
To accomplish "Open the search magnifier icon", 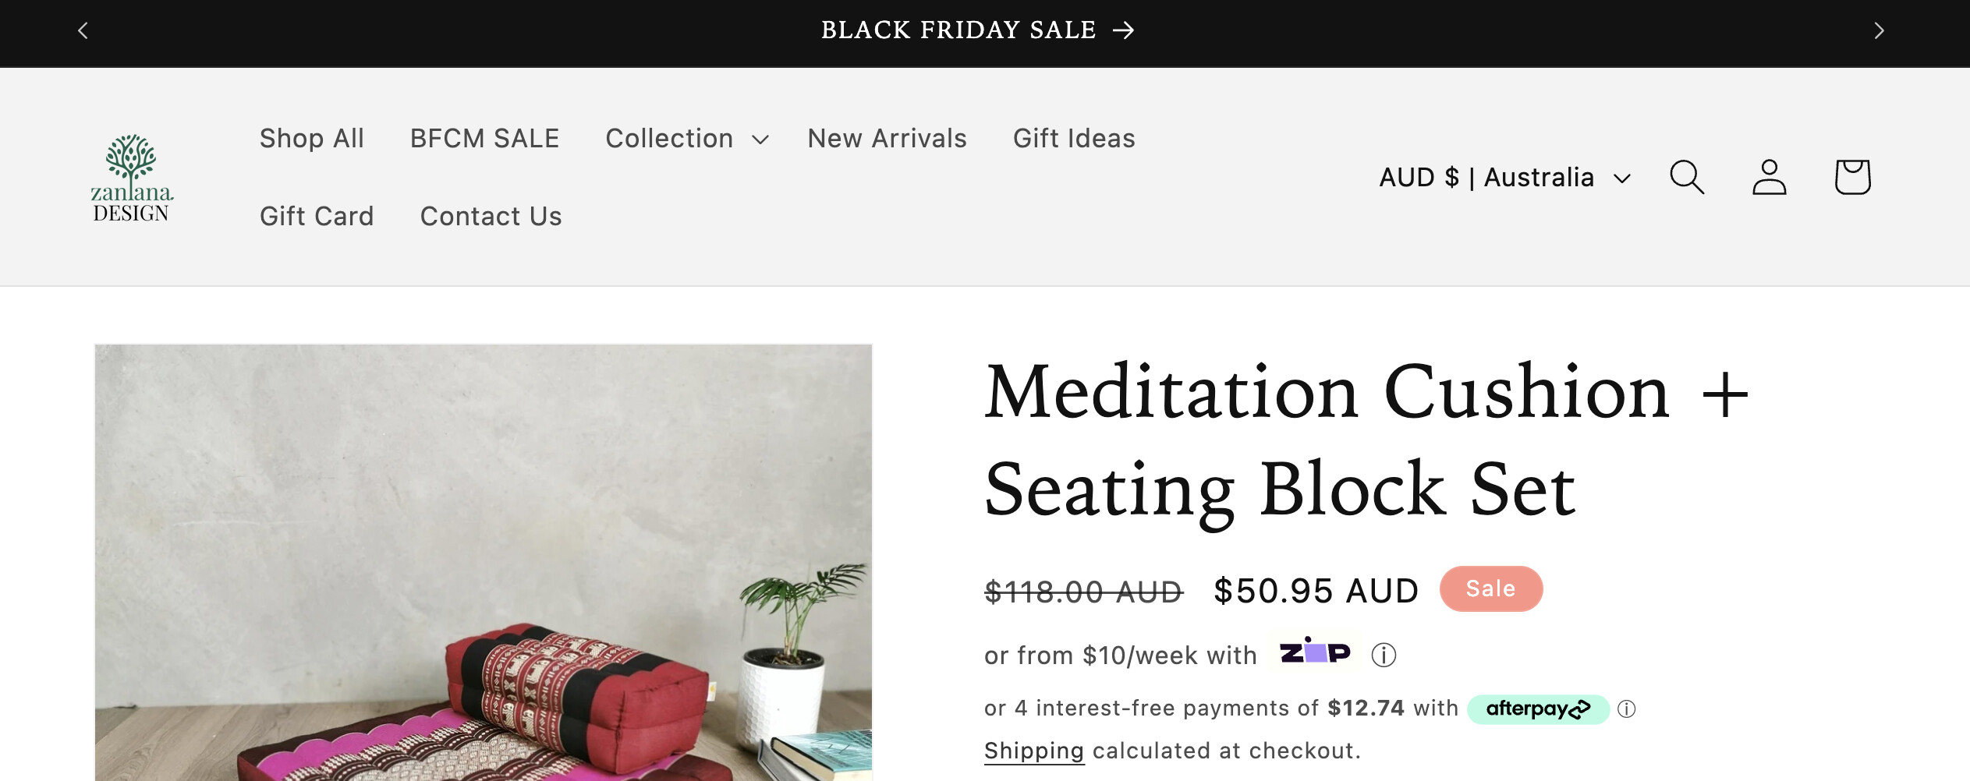I will pyautogui.click(x=1686, y=177).
